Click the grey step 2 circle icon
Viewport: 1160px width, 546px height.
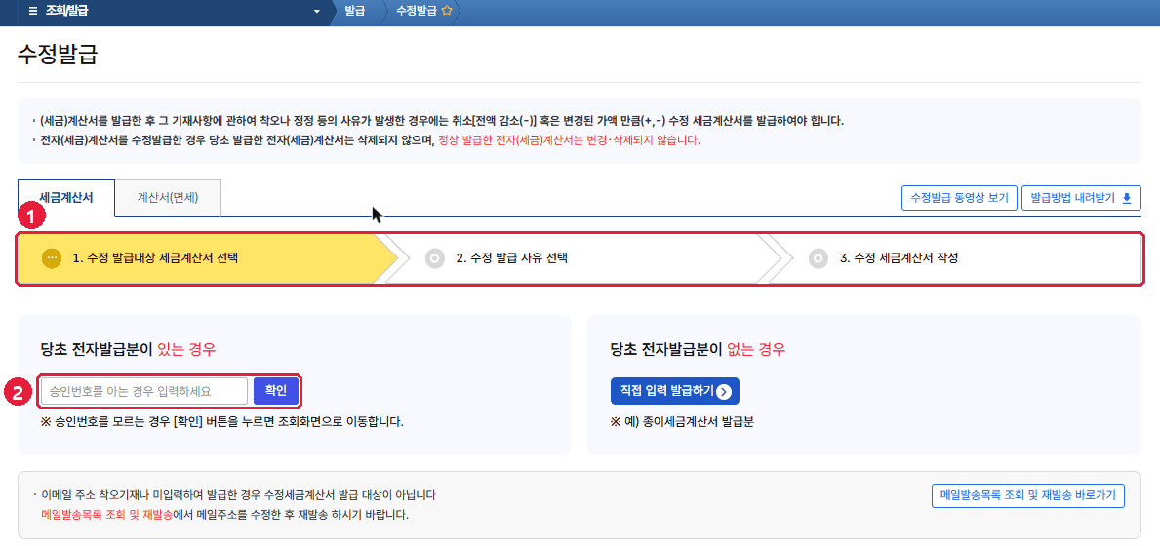435,258
